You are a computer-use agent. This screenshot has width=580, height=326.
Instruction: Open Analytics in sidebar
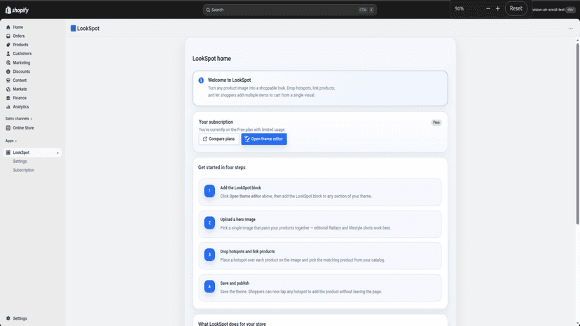(21, 107)
